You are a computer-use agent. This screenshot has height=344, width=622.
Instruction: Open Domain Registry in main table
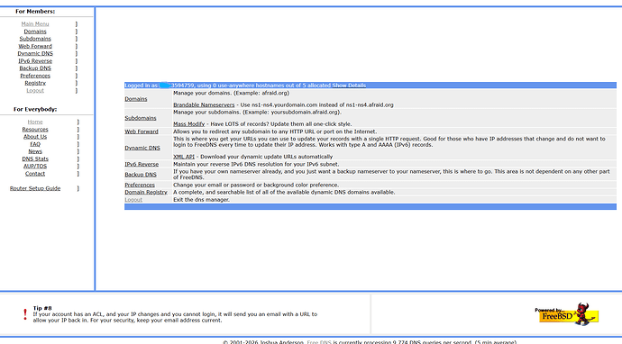pos(146,192)
